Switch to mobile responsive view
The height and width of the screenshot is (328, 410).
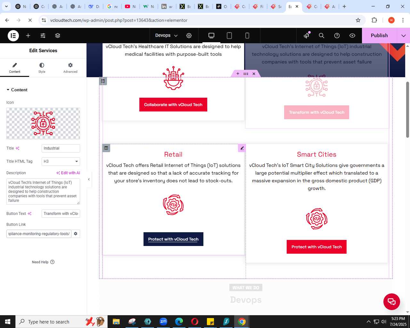pos(247,36)
